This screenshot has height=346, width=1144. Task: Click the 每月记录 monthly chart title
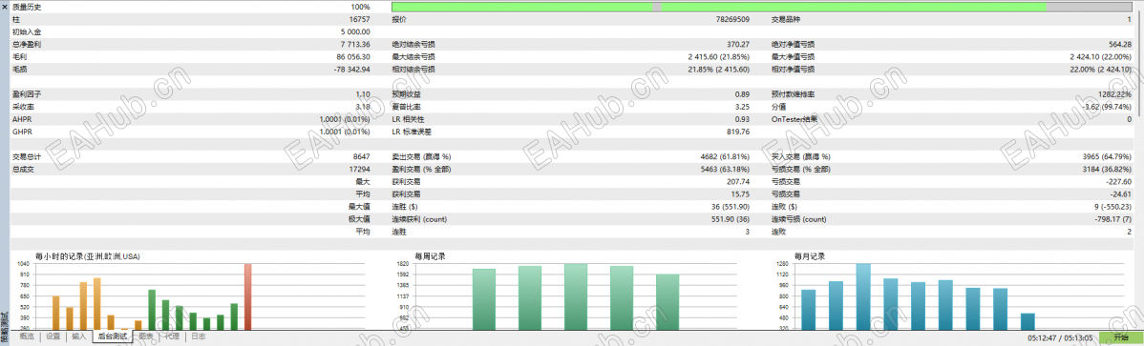(809, 256)
